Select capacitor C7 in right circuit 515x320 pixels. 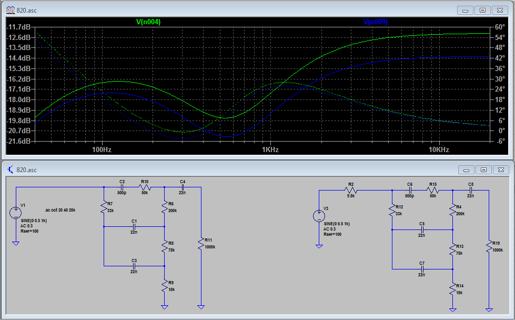pyautogui.click(x=422, y=268)
